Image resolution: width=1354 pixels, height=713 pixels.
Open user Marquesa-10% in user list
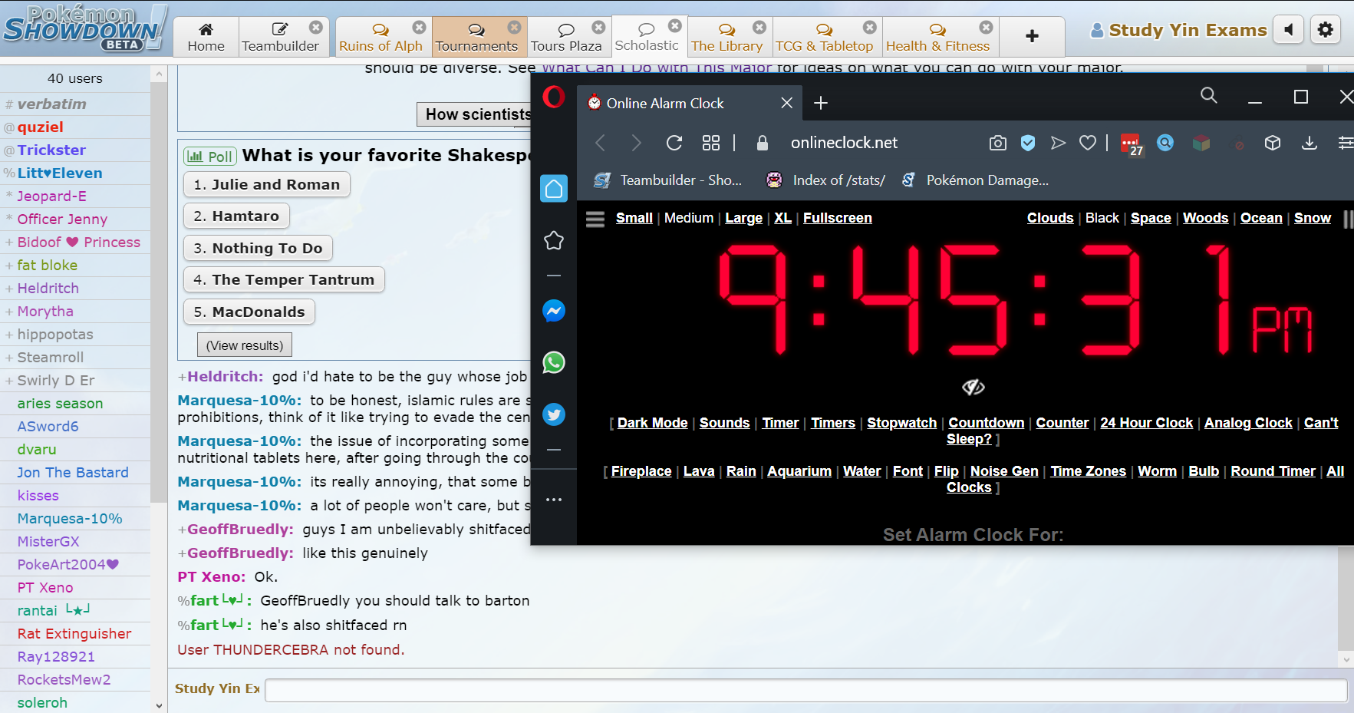[75, 519]
